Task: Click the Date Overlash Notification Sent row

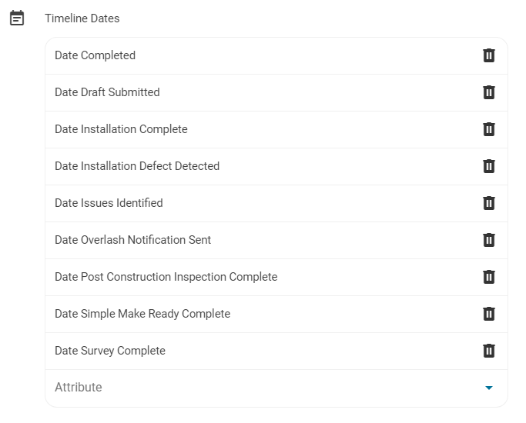Action: (132, 240)
